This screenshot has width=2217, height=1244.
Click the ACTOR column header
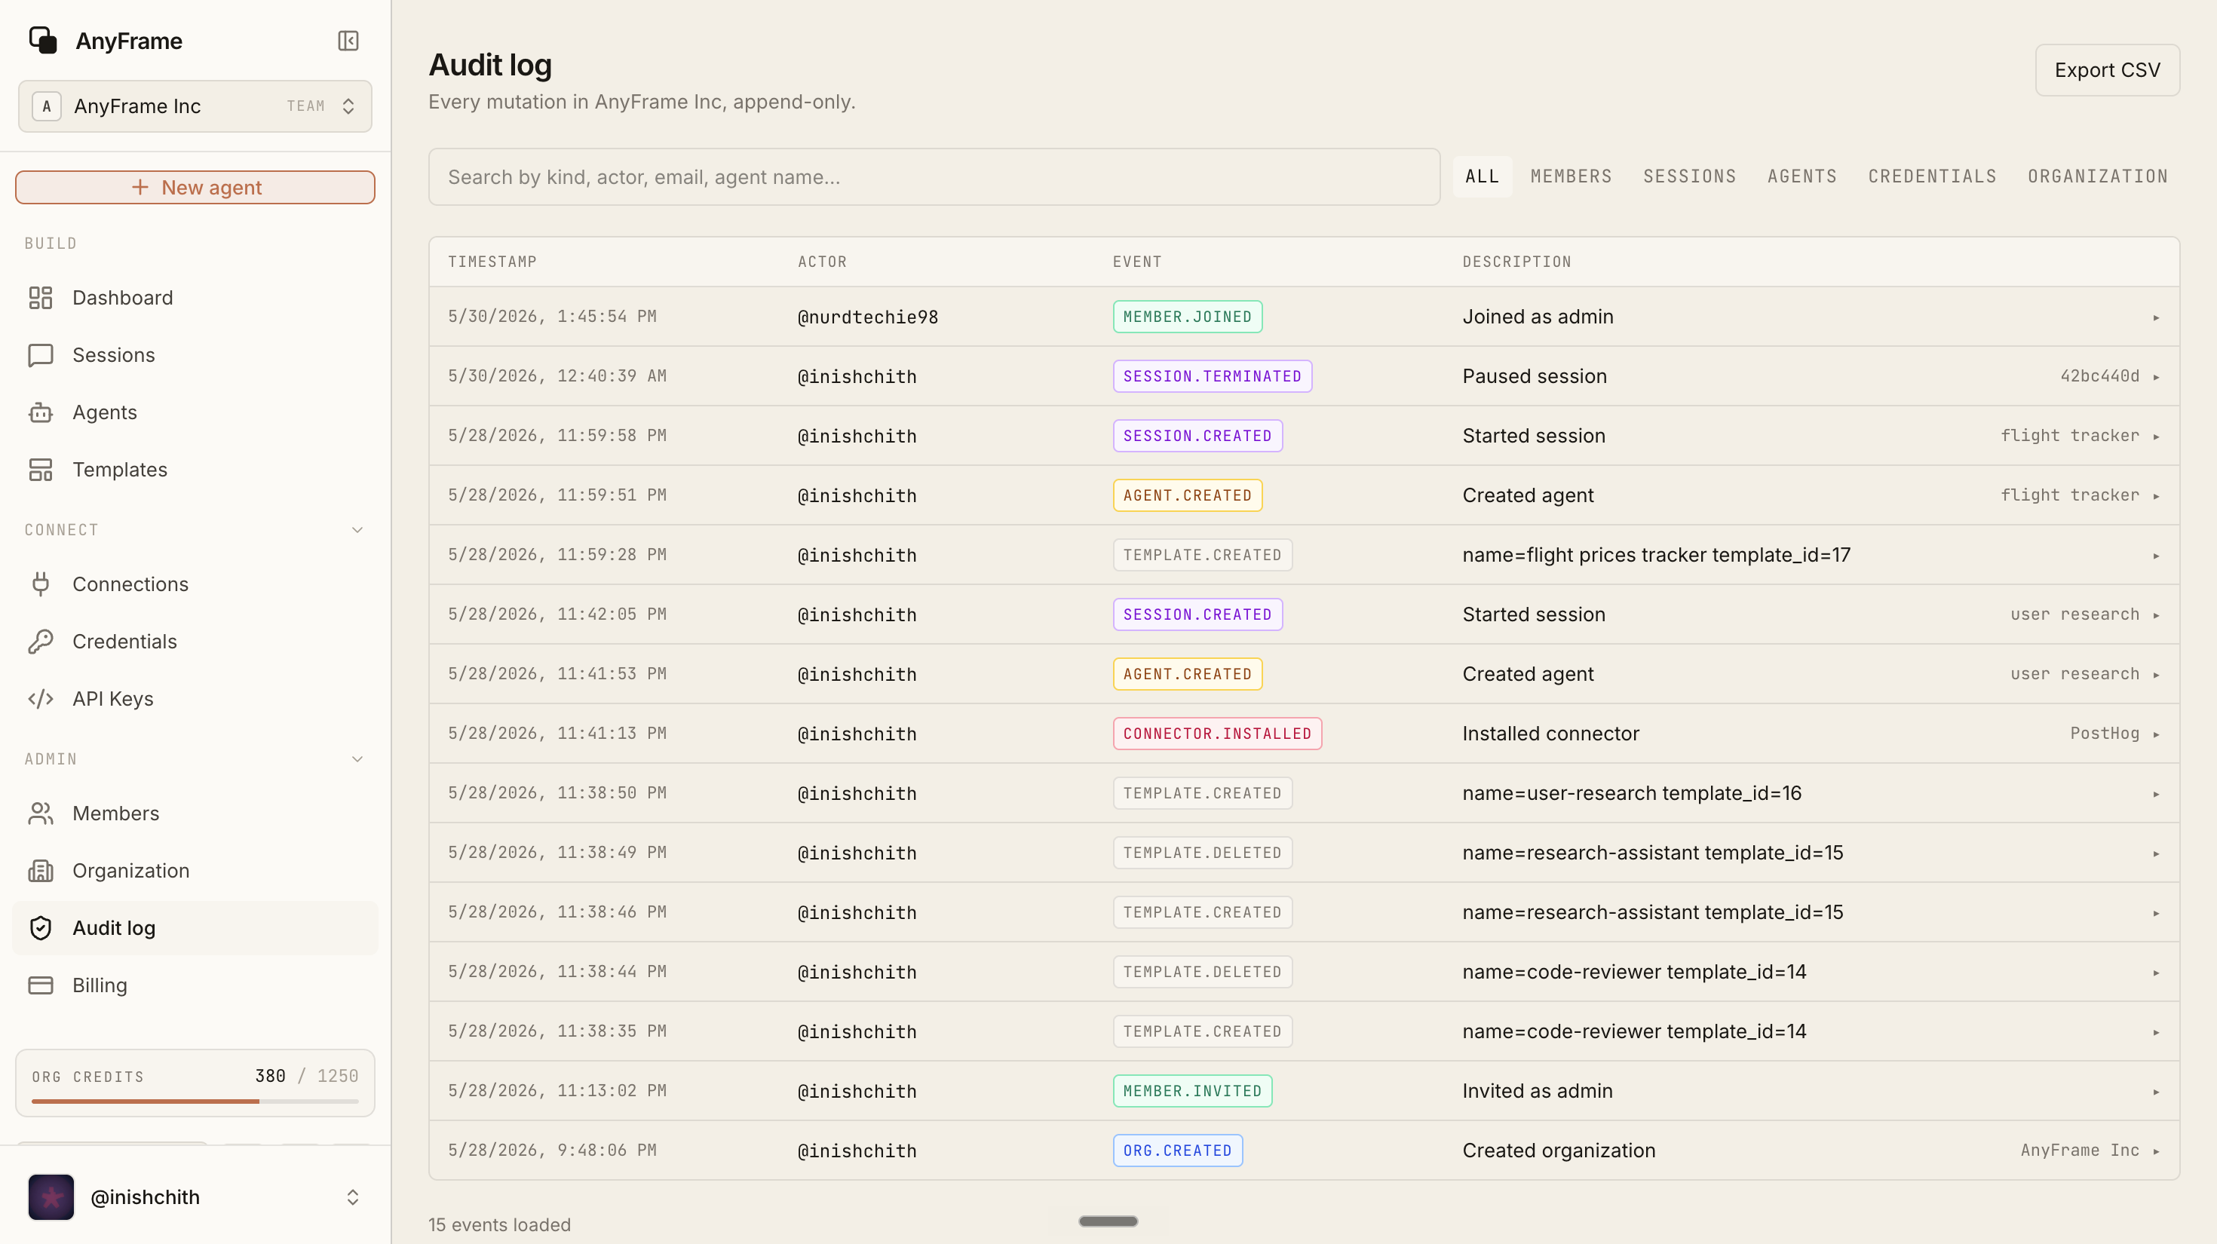[x=822, y=262]
